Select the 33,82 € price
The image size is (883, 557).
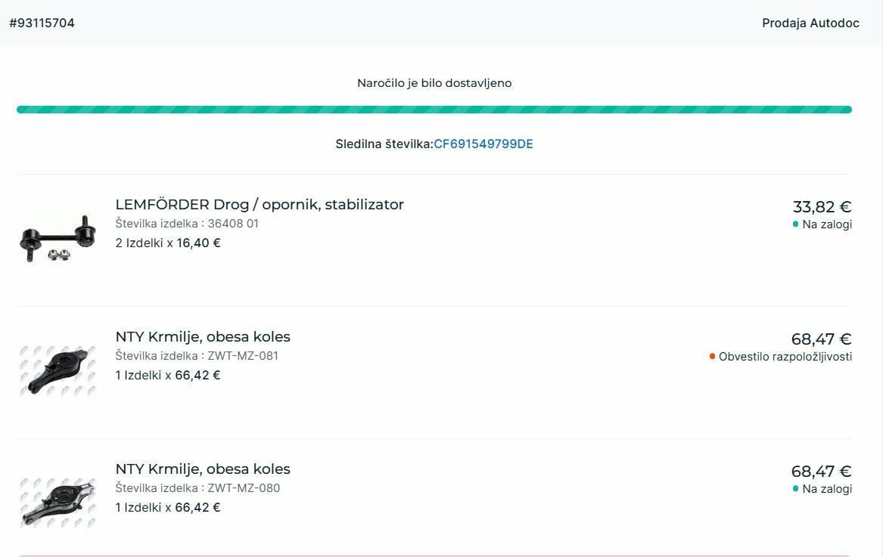point(822,207)
